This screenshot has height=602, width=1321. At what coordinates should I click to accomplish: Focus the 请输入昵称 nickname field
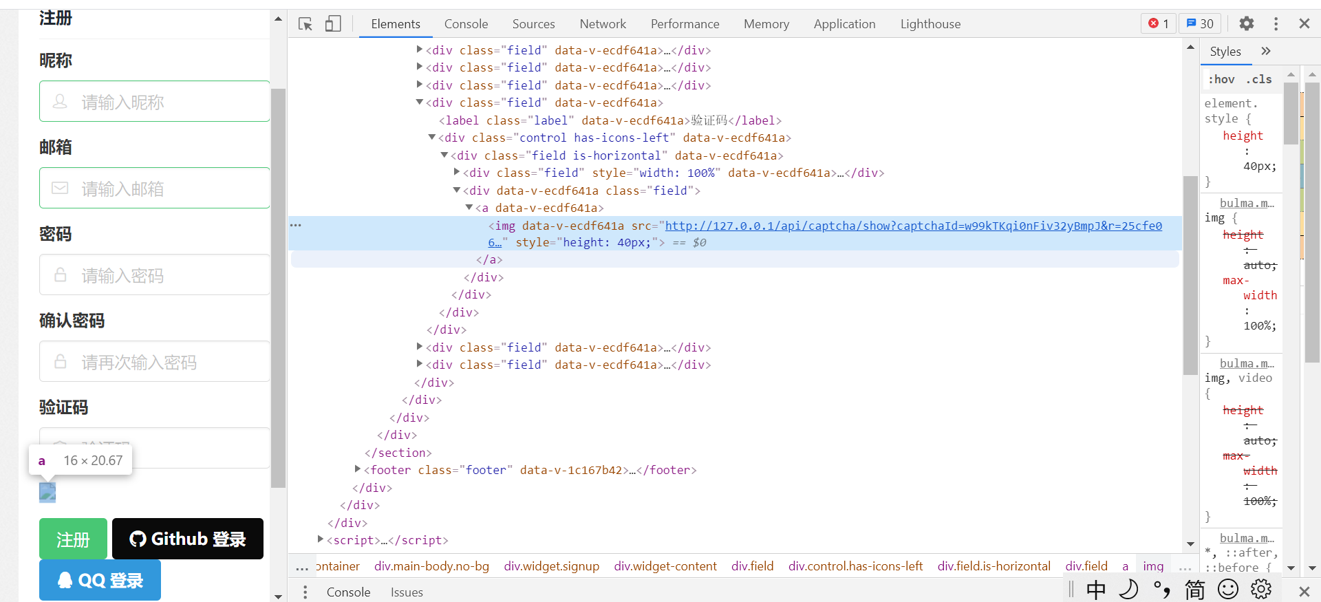(x=155, y=101)
